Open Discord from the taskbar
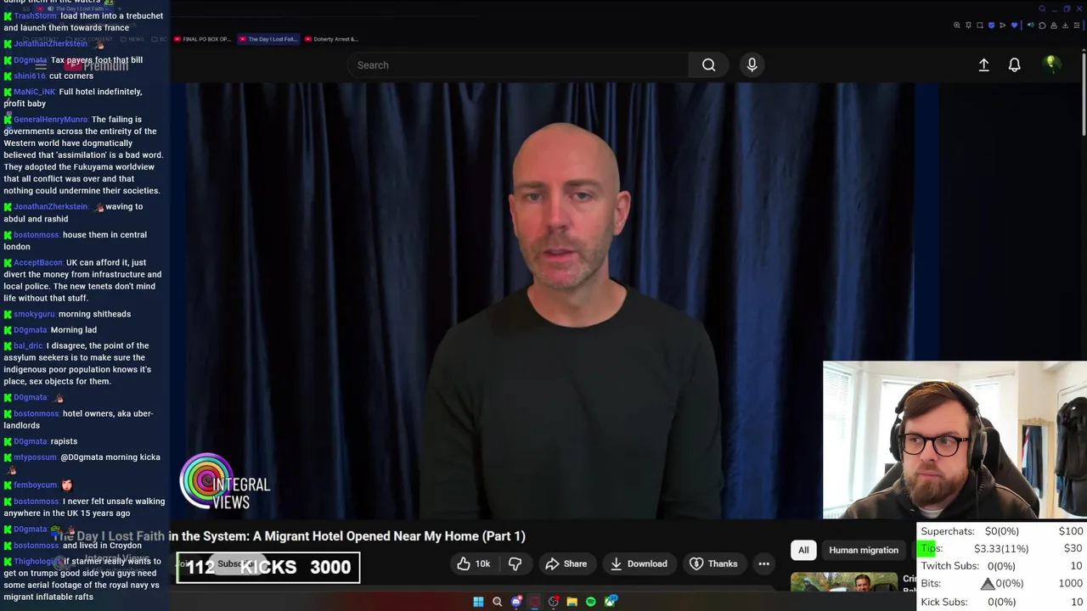The image size is (1087, 611). click(x=516, y=602)
